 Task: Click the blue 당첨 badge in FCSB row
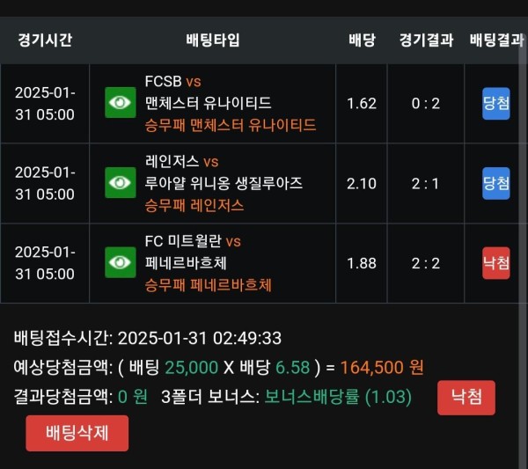pos(495,103)
